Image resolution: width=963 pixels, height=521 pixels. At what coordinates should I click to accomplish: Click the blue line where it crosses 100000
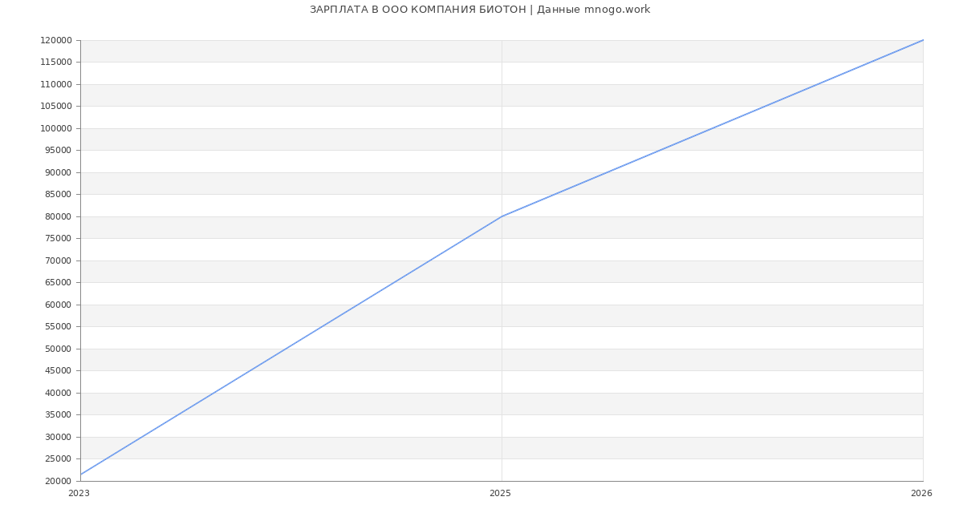pos(712,128)
